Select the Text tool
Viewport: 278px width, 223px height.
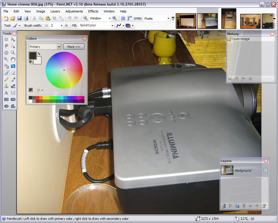click(x=6, y=93)
